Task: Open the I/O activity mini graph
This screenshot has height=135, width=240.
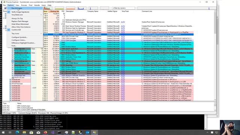Action: click(82, 8)
